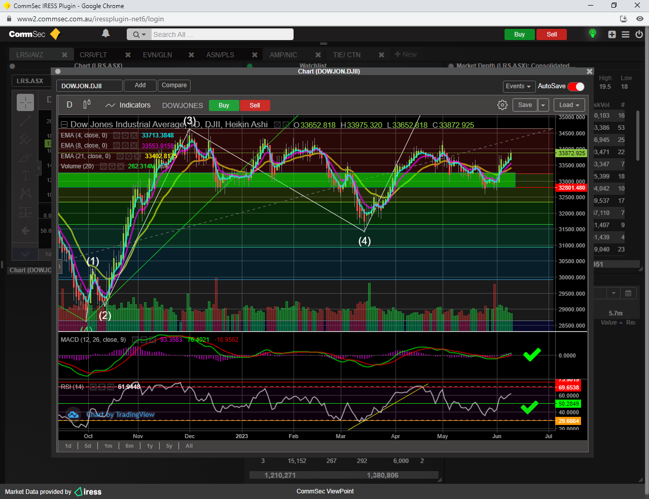Image resolution: width=649 pixels, height=499 pixels.
Task: Open the lightbulb hints icon
Action: click(592, 34)
